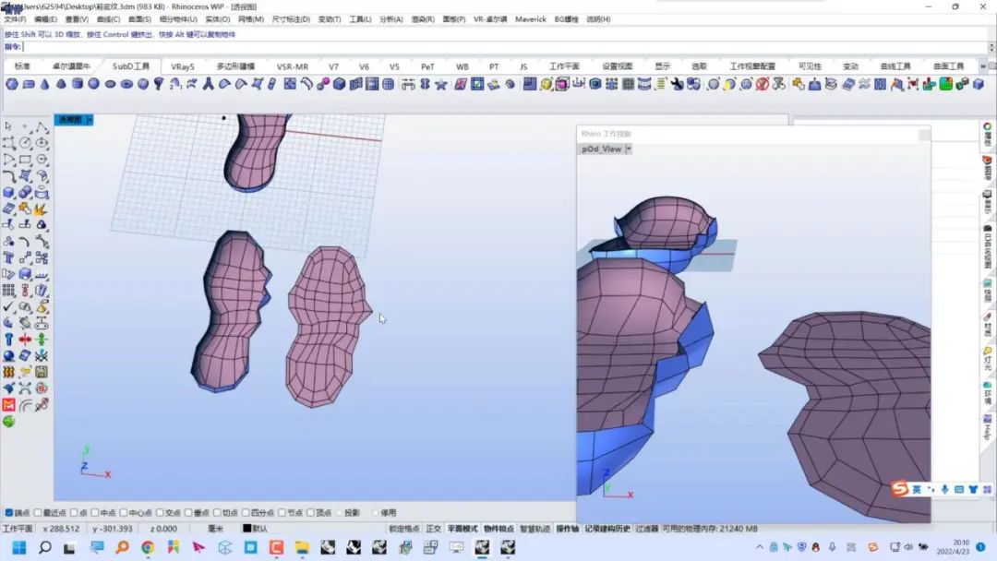The width and height of the screenshot is (997, 561).
Task: Select the circle tool in left sidebar
Action: (26, 142)
